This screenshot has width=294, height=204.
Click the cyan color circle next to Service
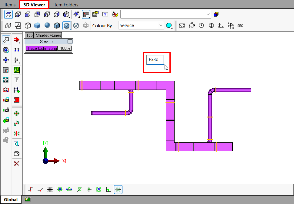pyautogui.click(x=169, y=25)
